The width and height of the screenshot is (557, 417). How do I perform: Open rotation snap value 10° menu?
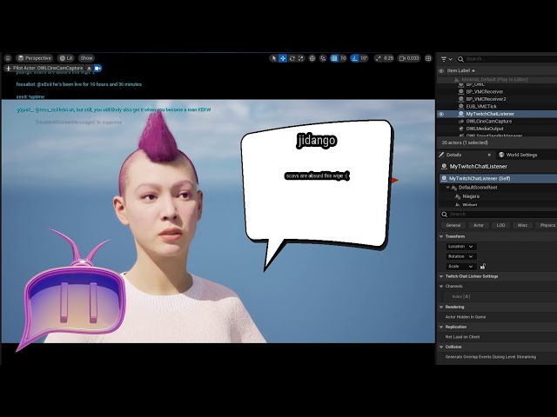pyautogui.click(x=364, y=58)
